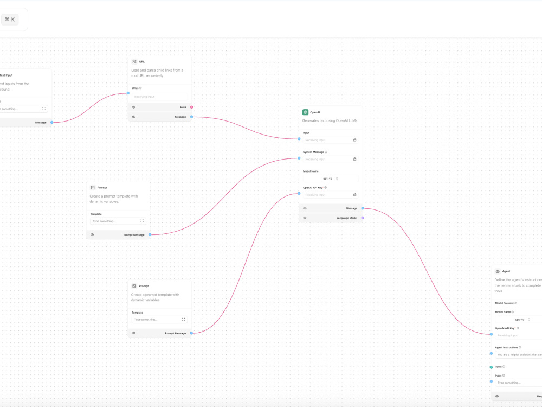Click the OpenAI node's Input field
542x407 pixels.
[331, 140]
